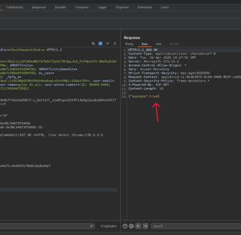The width and height of the screenshot is (241, 235).
Task: Toggle the hide-eye icon in request toolbar
Action: point(93,44)
